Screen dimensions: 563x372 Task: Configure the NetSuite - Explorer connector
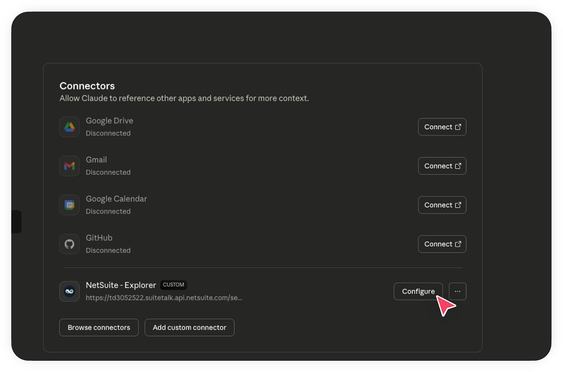(418, 291)
